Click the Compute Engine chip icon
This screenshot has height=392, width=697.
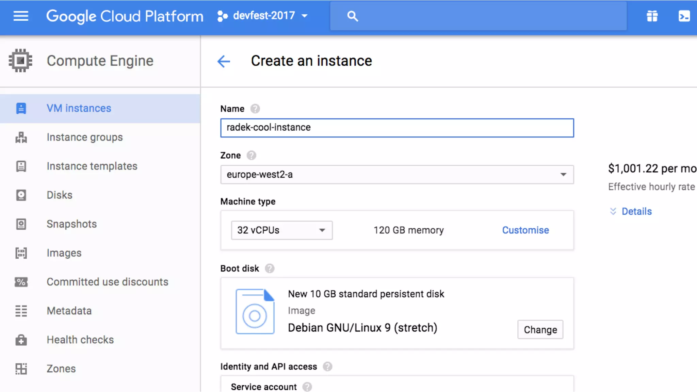click(20, 61)
